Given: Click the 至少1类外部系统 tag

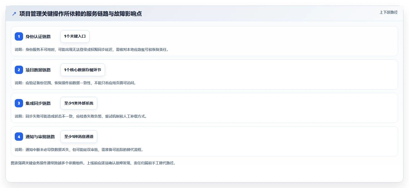Looking at the screenshot, I should 79,103.
